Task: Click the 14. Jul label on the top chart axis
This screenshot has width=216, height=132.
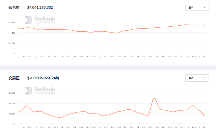Action: point(78,56)
